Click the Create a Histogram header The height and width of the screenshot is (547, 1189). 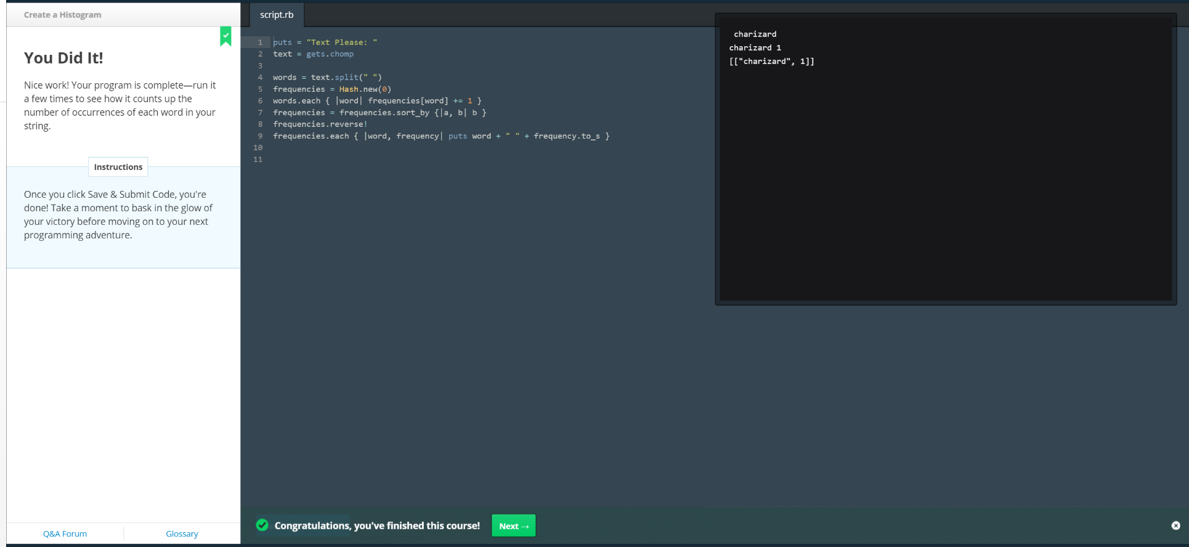[63, 15]
